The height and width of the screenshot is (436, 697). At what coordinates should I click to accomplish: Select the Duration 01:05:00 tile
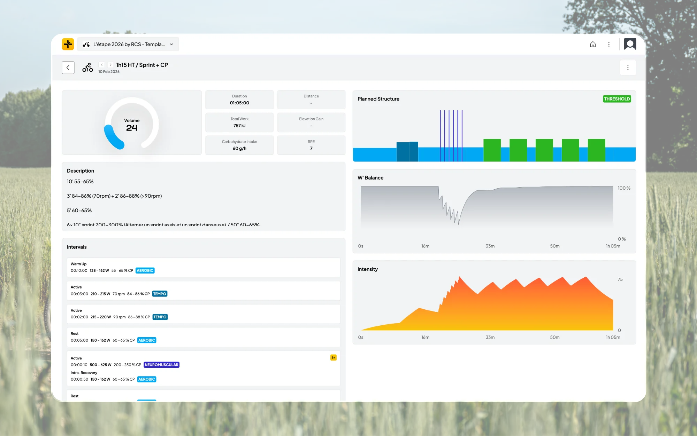click(239, 100)
